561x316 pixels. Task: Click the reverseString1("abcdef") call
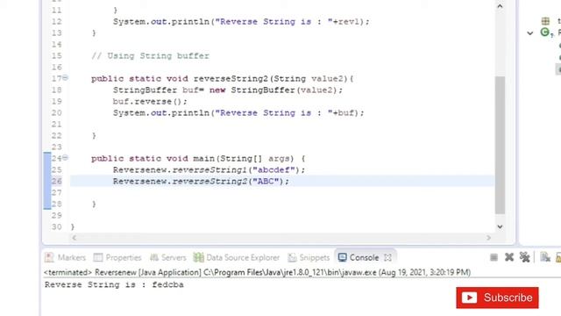[209, 169]
